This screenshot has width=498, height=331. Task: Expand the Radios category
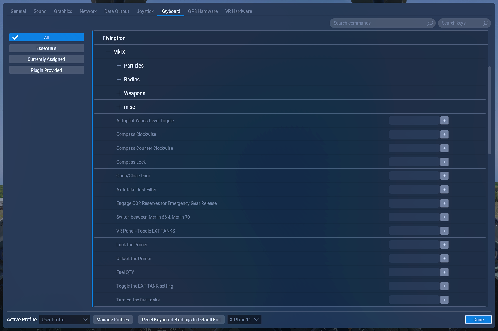(x=119, y=80)
